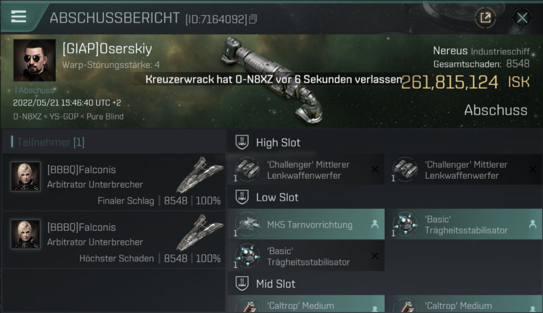Select Falconis Finaler Schlag entry

tap(114, 182)
